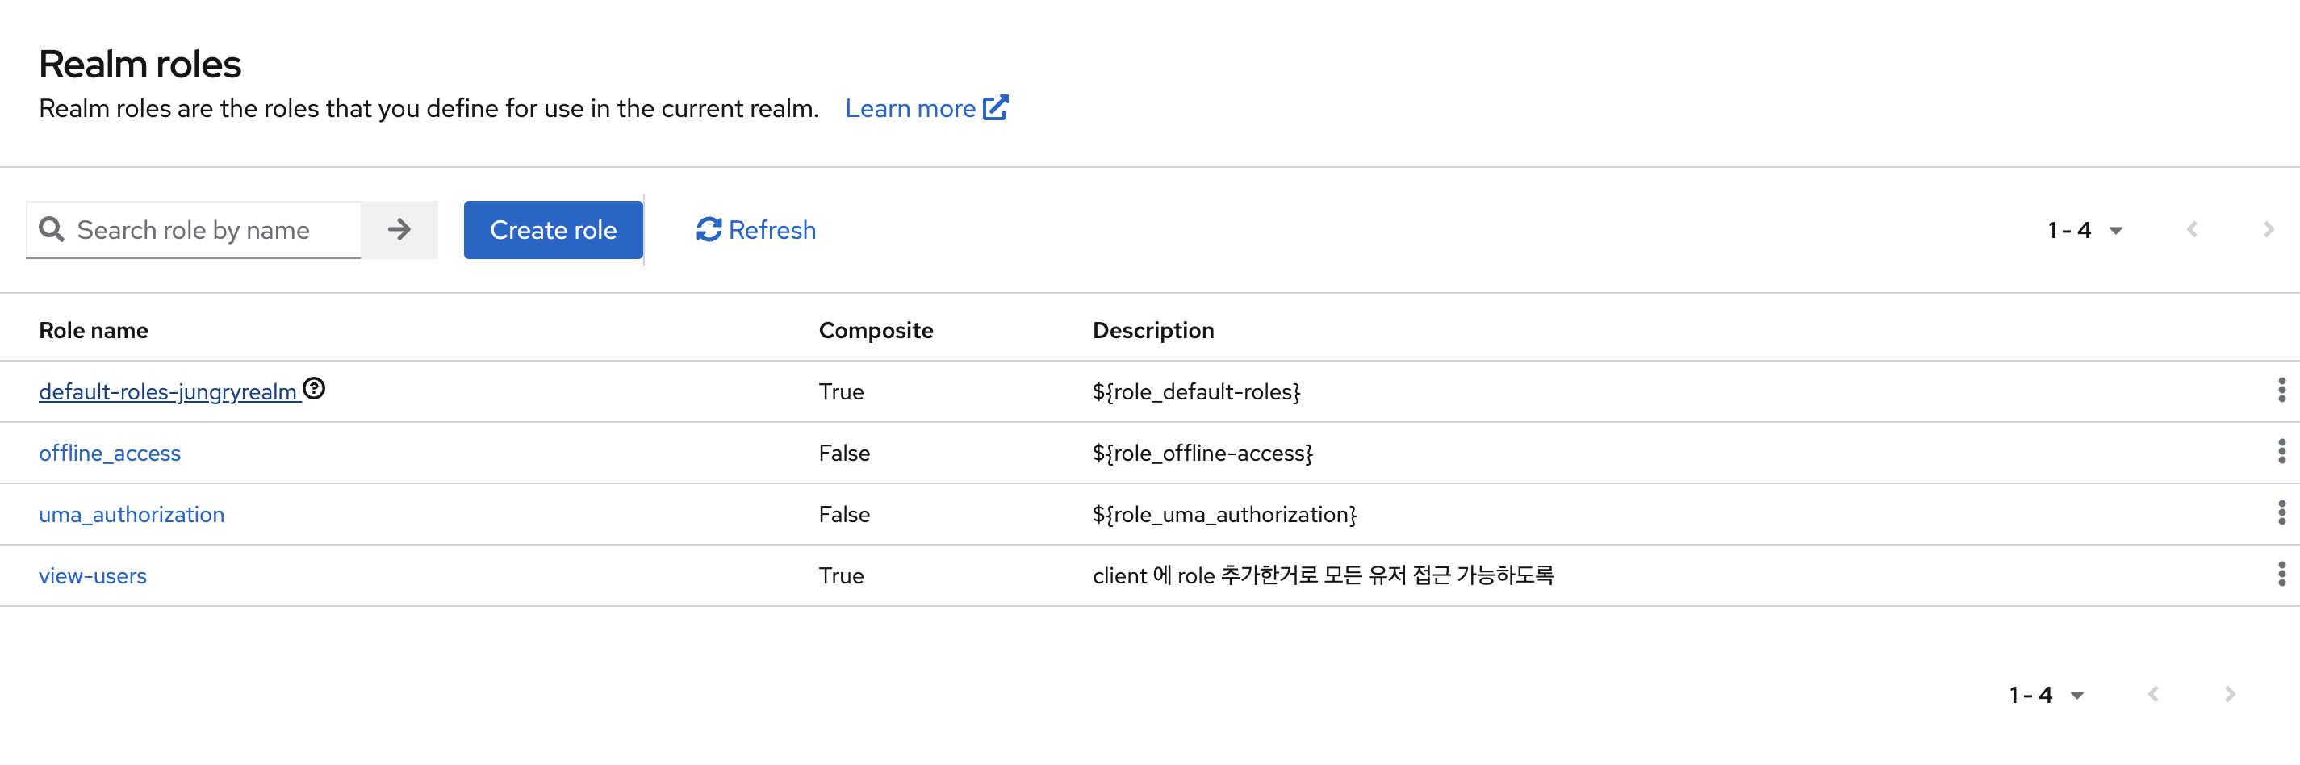Open external link icon beside Learn more
The width and height of the screenshot is (2300, 765).
click(x=996, y=108)
